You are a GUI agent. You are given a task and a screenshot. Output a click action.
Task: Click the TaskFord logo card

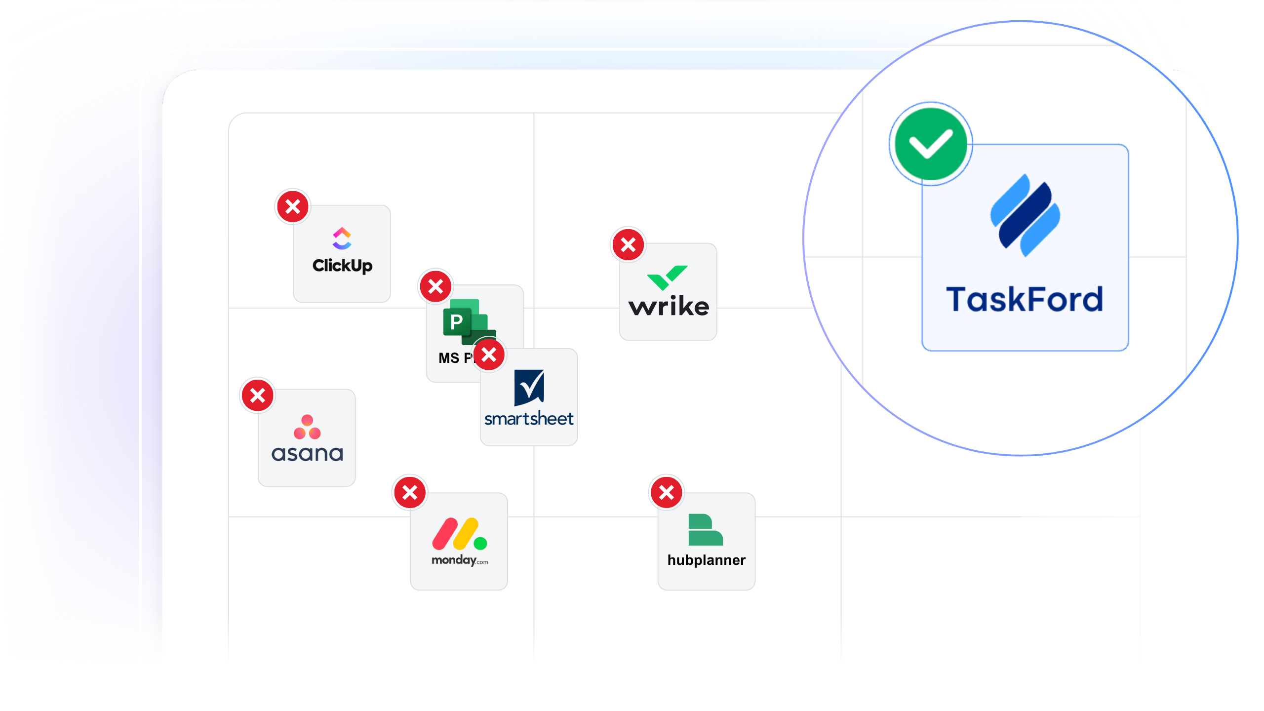pos(1025,248)
